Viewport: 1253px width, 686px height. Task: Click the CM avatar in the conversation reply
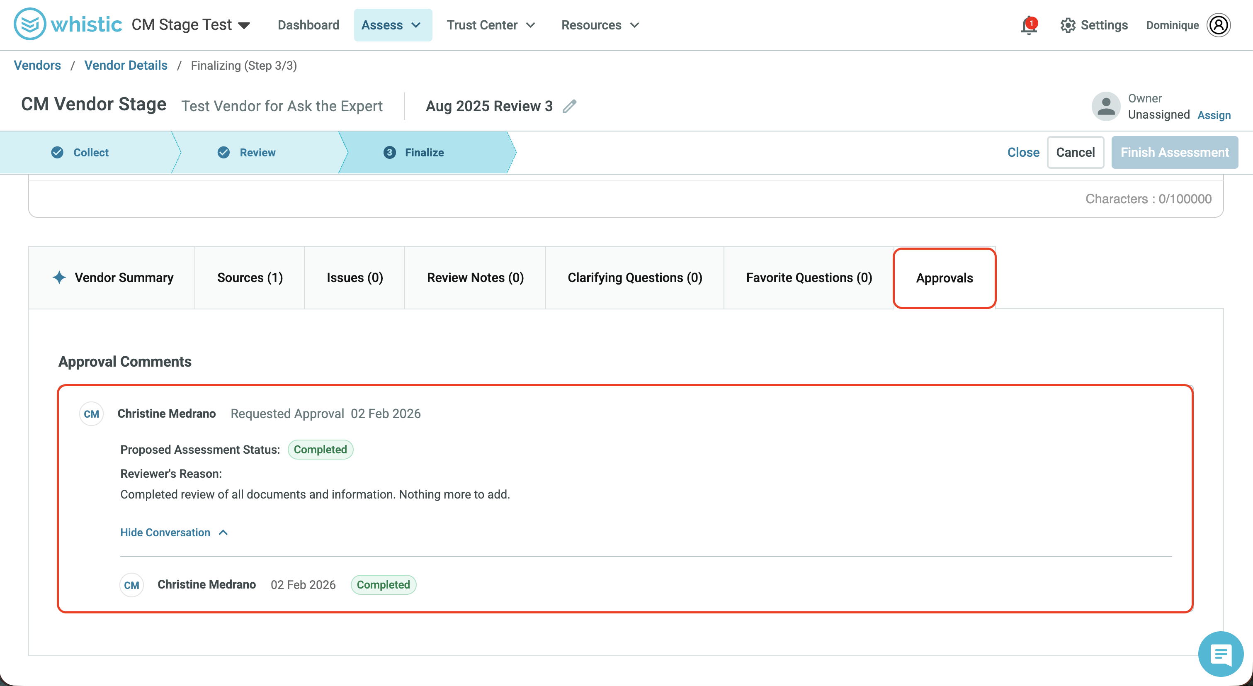click(x=132, y=585)
